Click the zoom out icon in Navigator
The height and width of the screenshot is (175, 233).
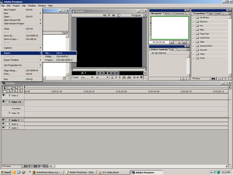172,42
